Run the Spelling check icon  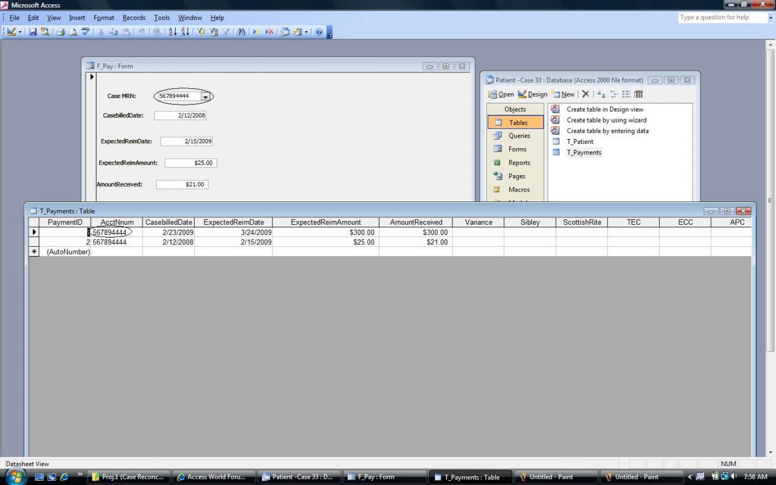[85, 32]
